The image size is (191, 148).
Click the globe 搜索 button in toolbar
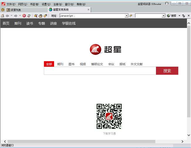pos(172,16)
